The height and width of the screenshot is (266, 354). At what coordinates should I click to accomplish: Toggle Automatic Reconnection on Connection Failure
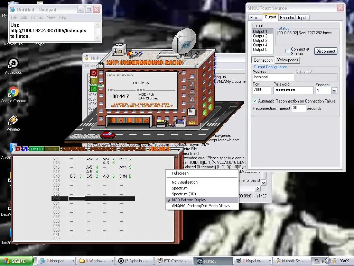tap(255, 101)
